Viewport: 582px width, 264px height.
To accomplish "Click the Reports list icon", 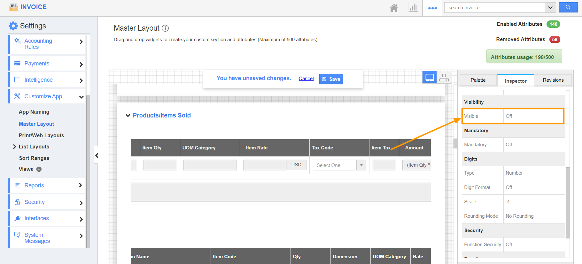I will tap(17, 185).
